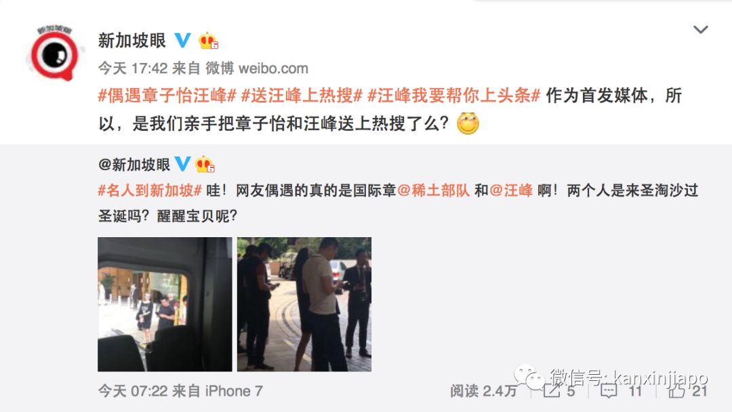This screenshot has height=412, width=732.
Task: Like the post with thumbs-up icon
Action: 676,390
